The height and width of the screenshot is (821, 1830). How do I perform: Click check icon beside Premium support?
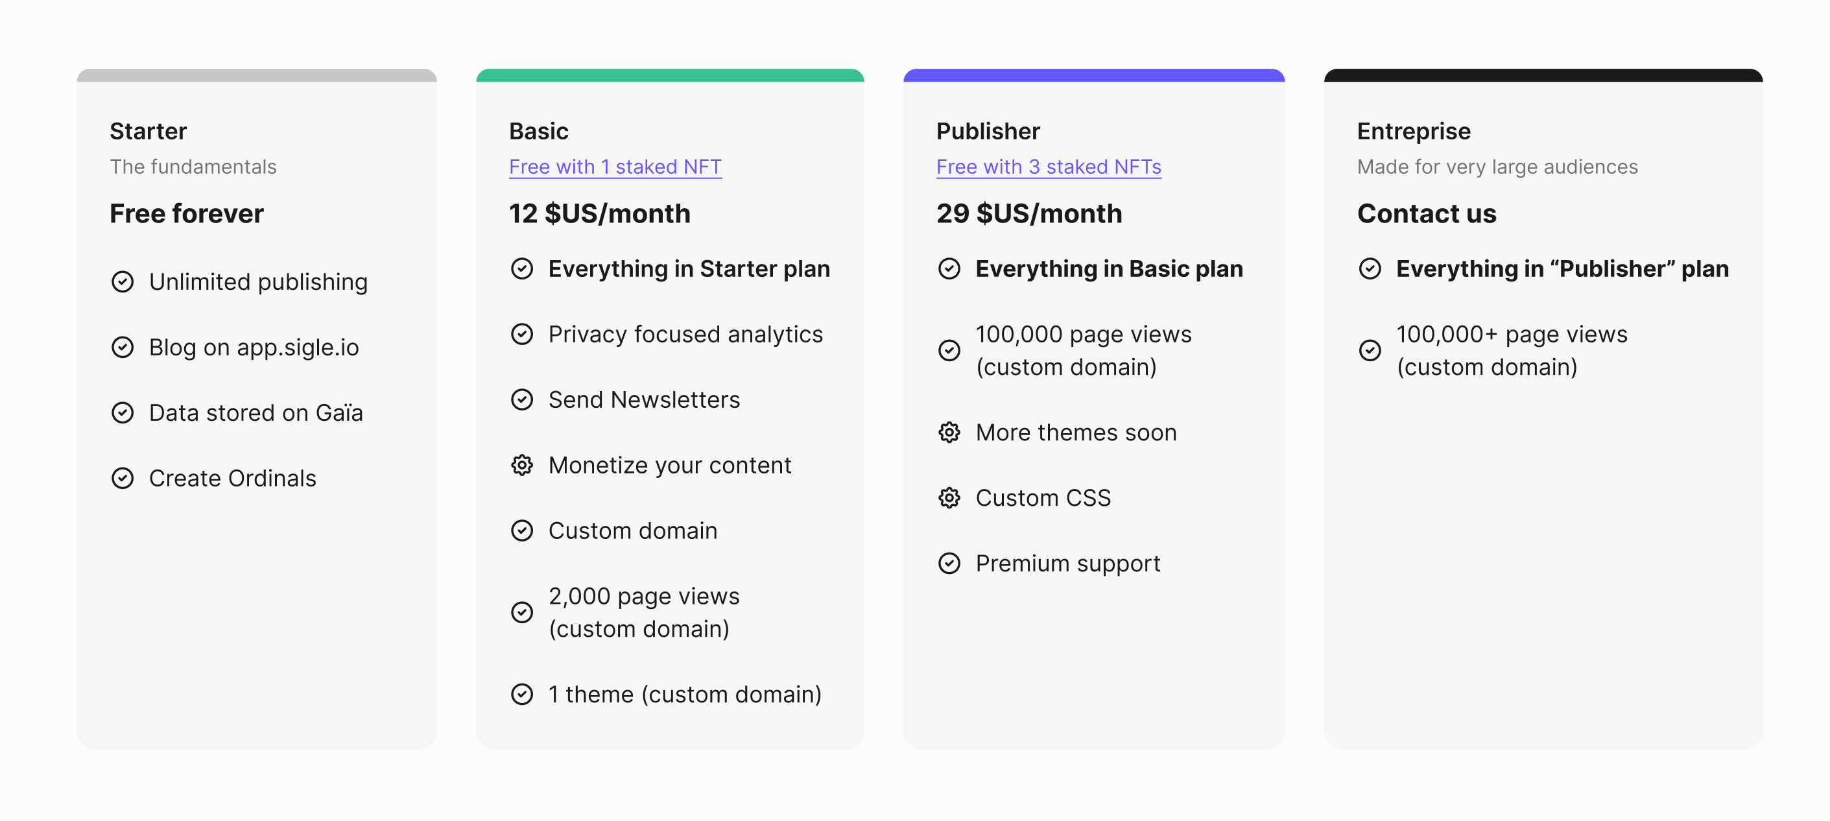tap(949, 563)
